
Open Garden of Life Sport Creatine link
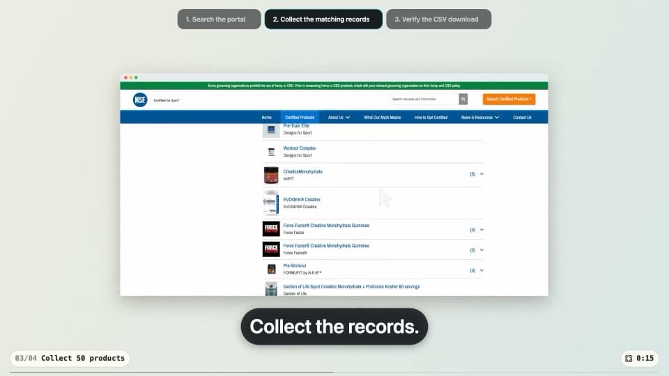click(x=351, y=286)
